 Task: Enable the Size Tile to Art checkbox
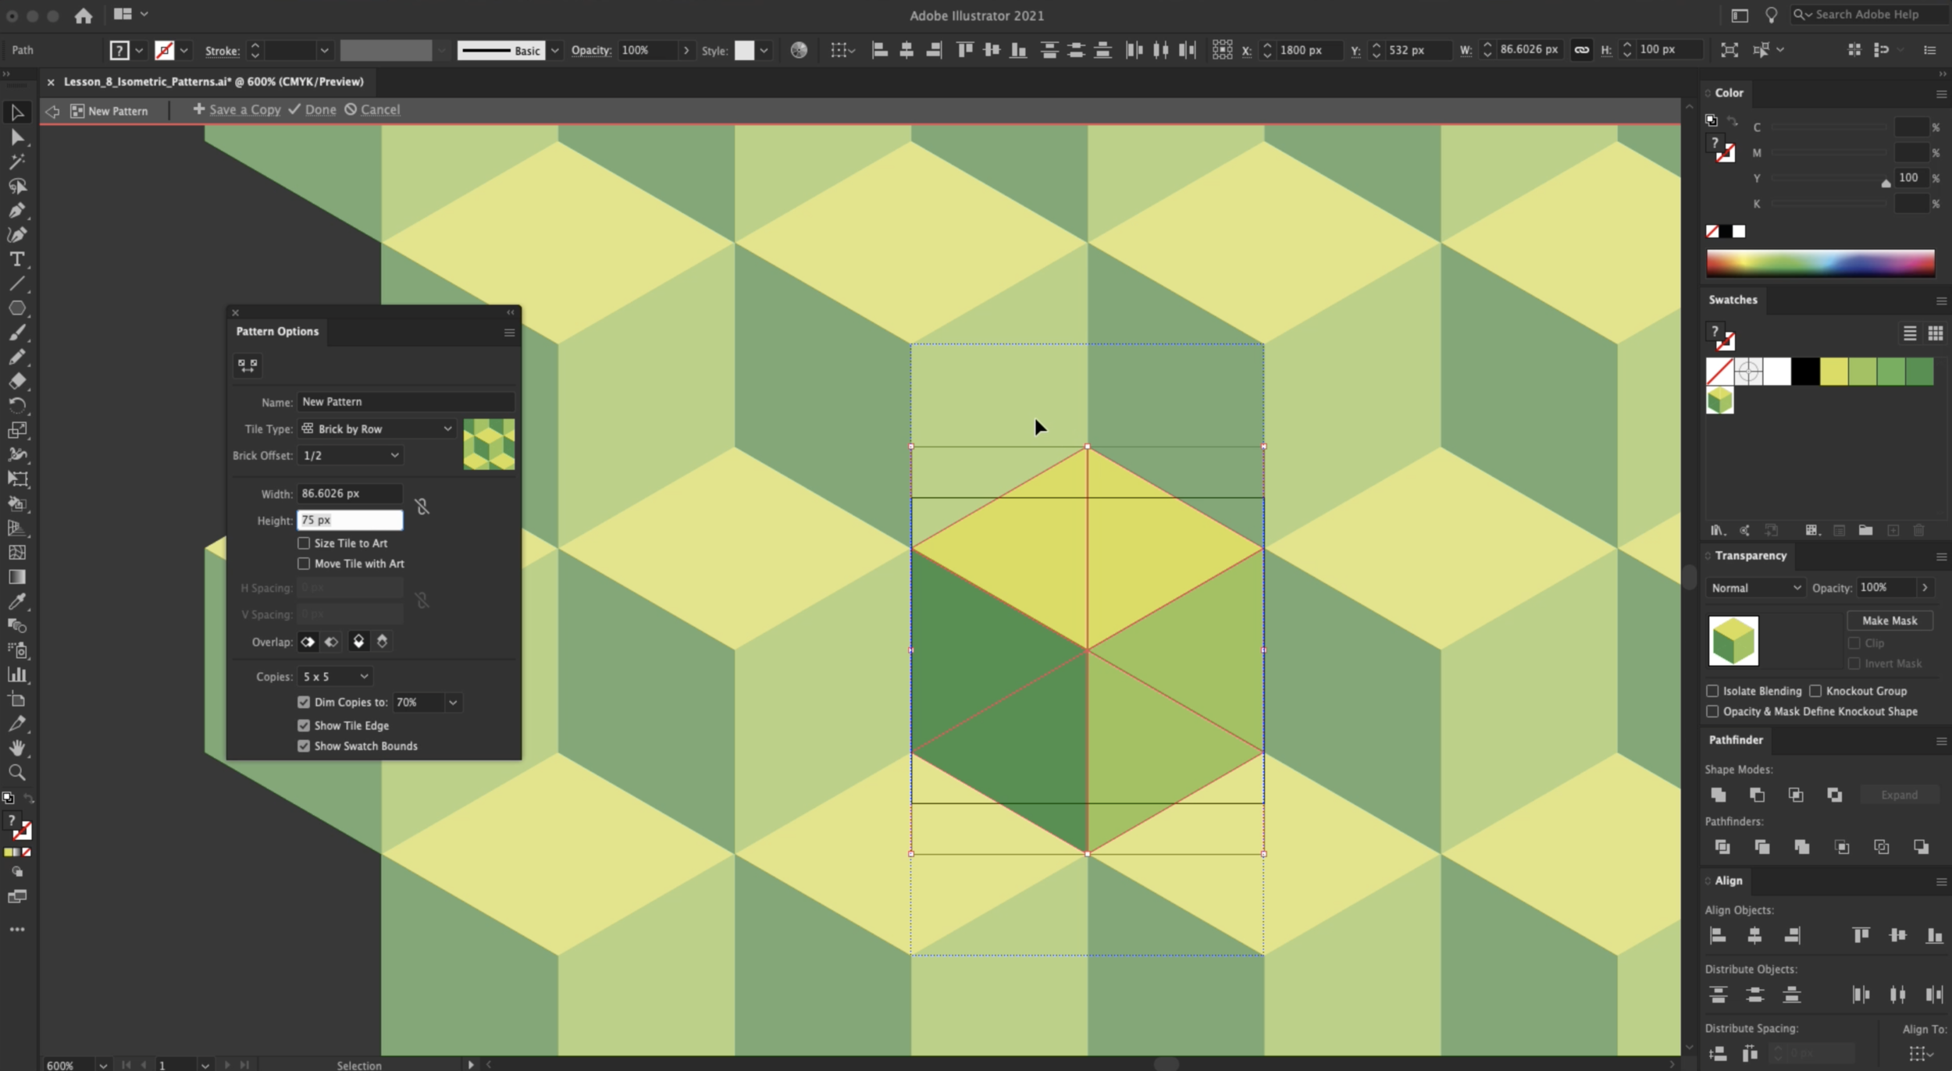tap(303, 543)
